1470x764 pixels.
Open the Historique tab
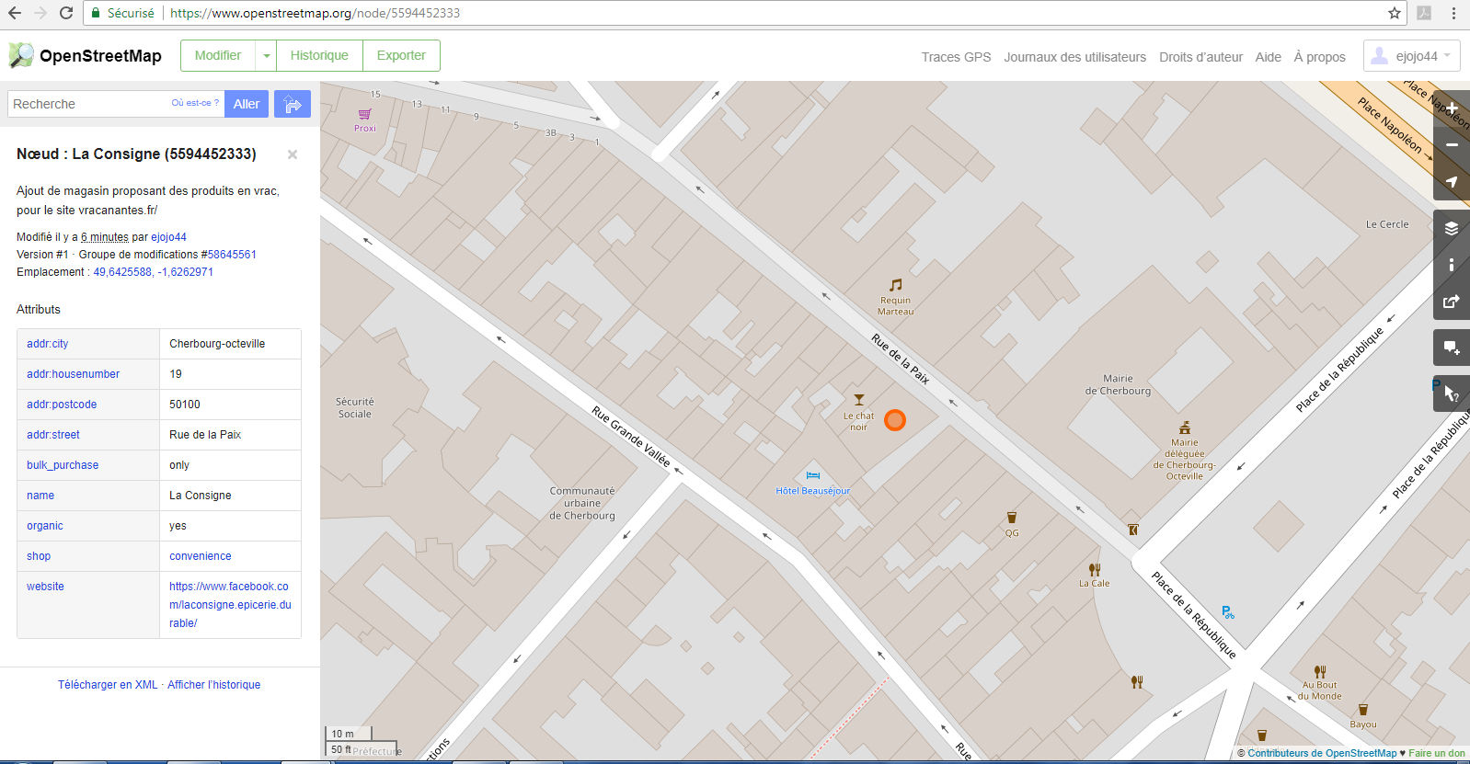[x=319, y=55]
